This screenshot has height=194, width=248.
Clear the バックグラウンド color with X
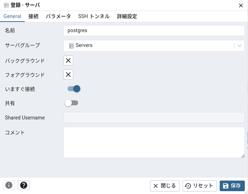68,60
